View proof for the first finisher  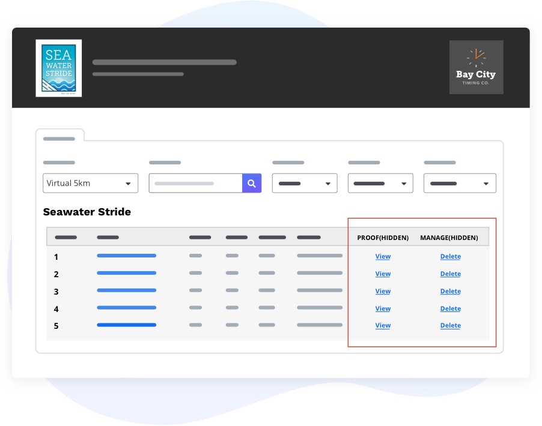(383, 256)
